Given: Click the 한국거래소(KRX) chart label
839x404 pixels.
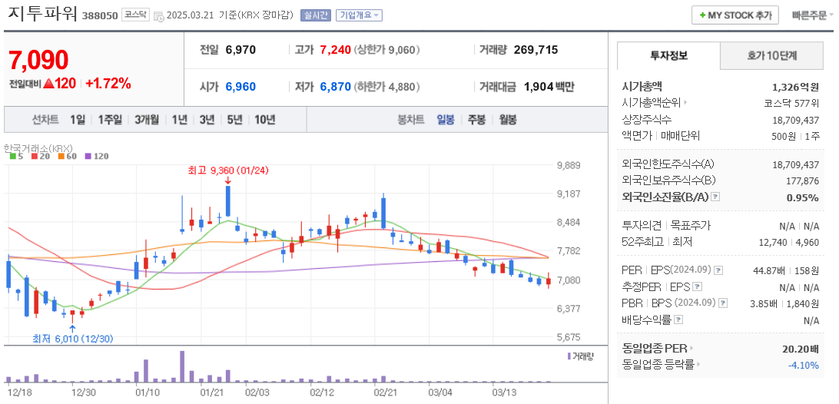Looking at the screenshot, I should coord(38,147).
